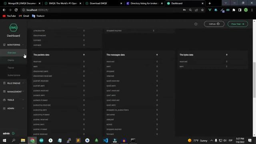Open the Extensions puzzle icon
Screen dimensions: 256x144
234,10
